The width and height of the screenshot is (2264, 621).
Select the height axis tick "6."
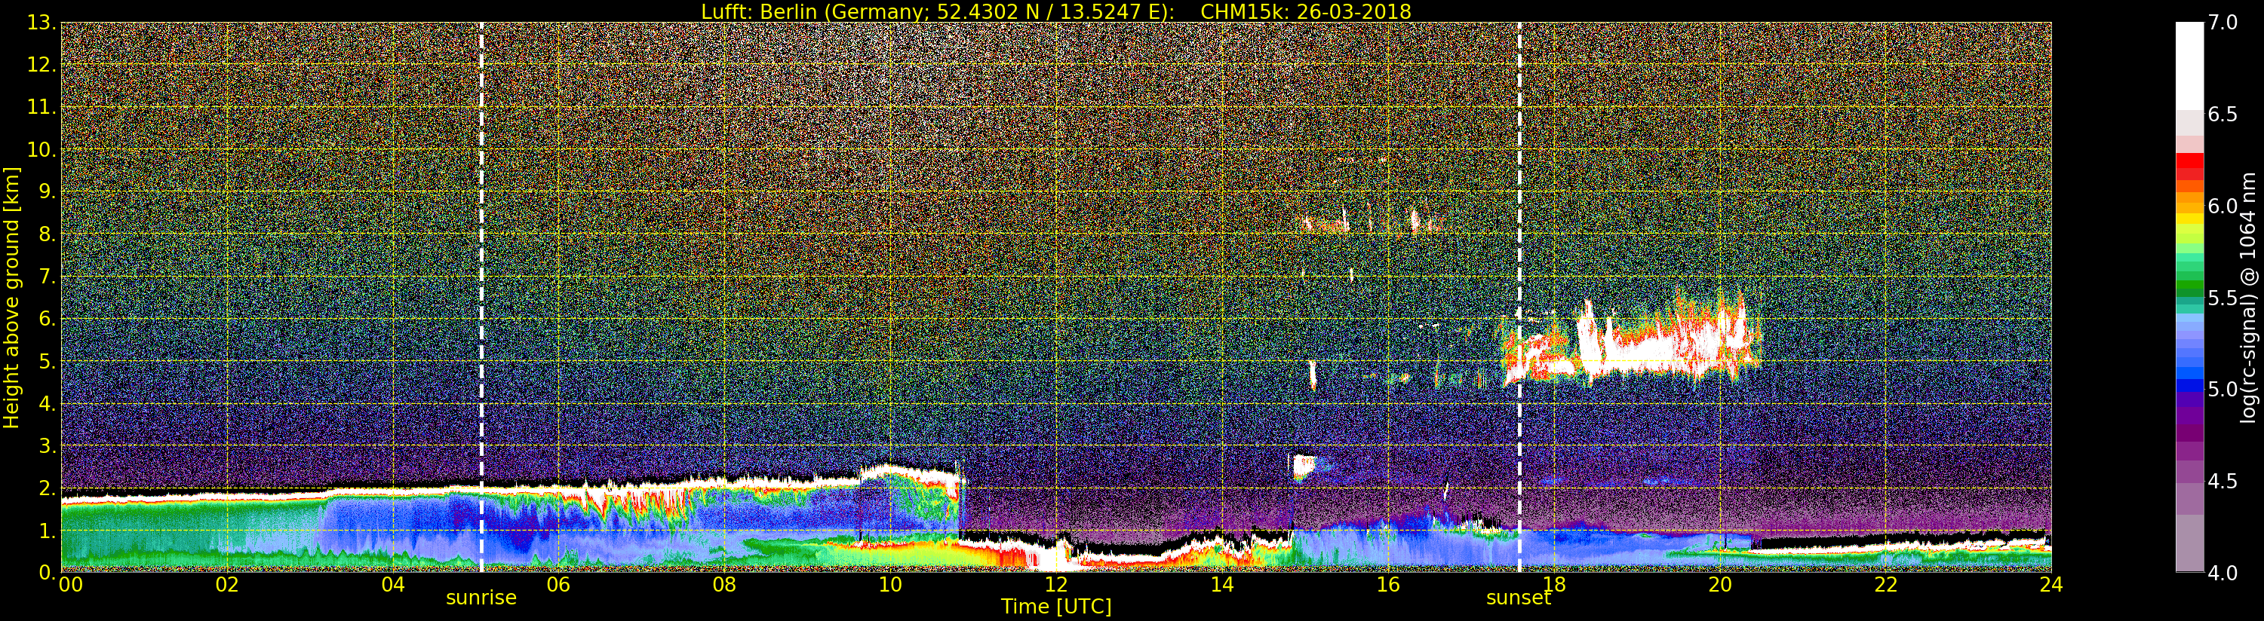click(47, 319)
